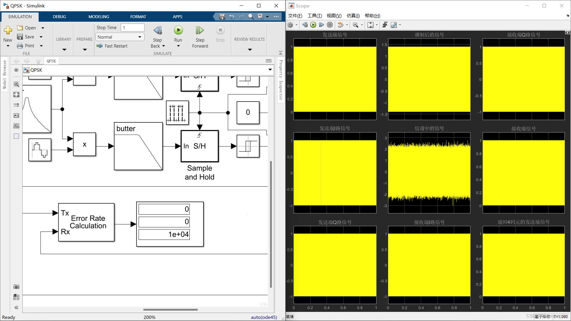Click Scope's cursor measurements ruler icon
The height and width of the screenshot is (321, 571).
393,25
